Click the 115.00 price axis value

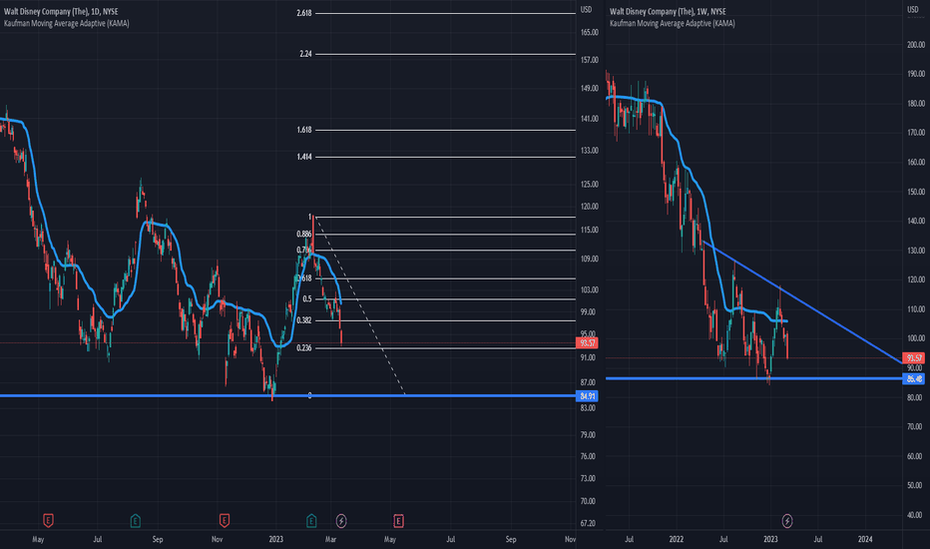pos(589,231)
